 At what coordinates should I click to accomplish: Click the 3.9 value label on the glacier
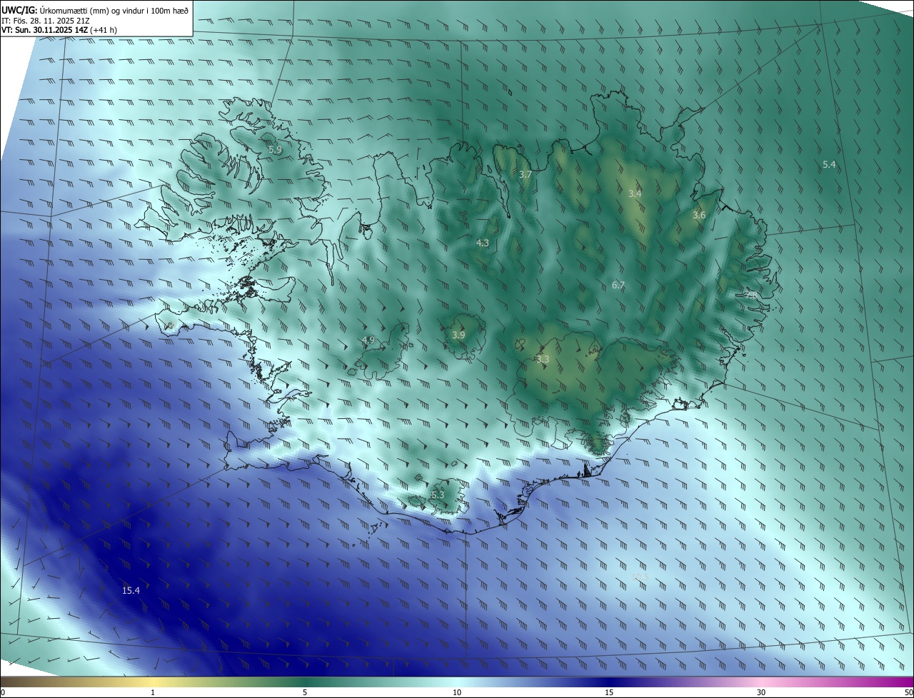click(458, 335)
